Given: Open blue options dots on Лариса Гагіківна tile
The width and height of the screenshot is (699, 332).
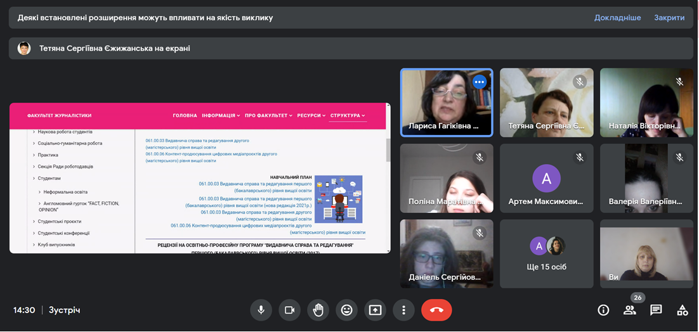Looking at the screenshot, I should [480, 82].
